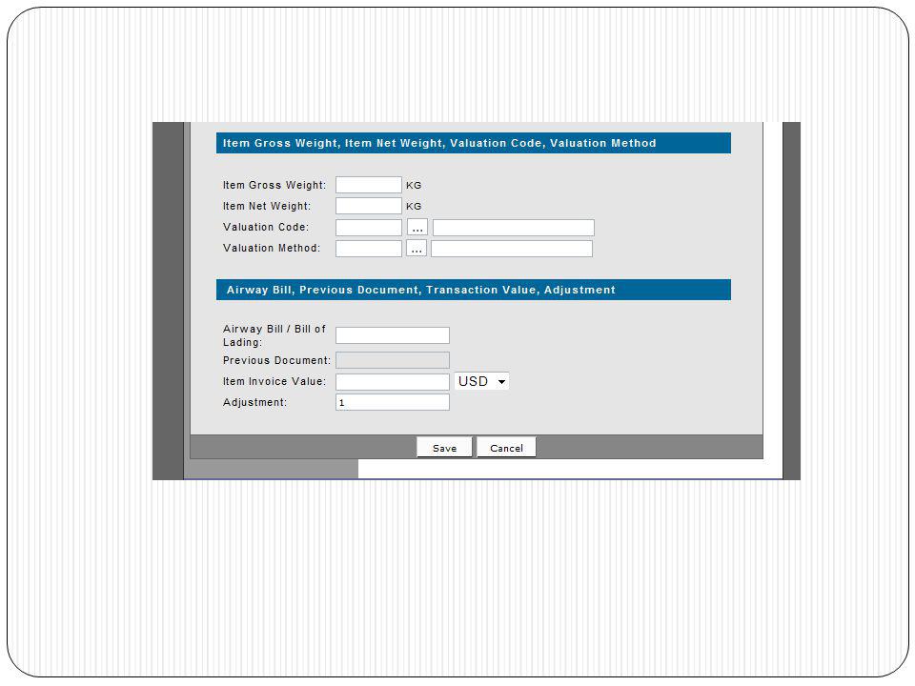Image resolution: width=915 pixels, height=686 pixels.
Task: Open the Valuation Code lookup ellipsis button
Action: point(417,228)
